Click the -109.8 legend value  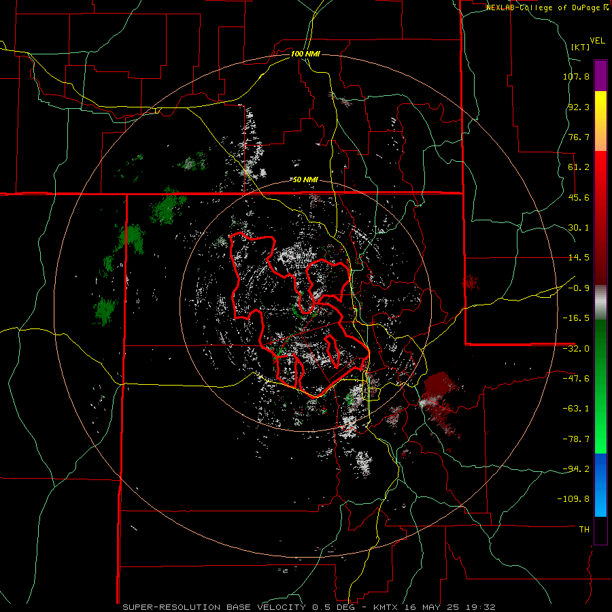pos(573,499)
